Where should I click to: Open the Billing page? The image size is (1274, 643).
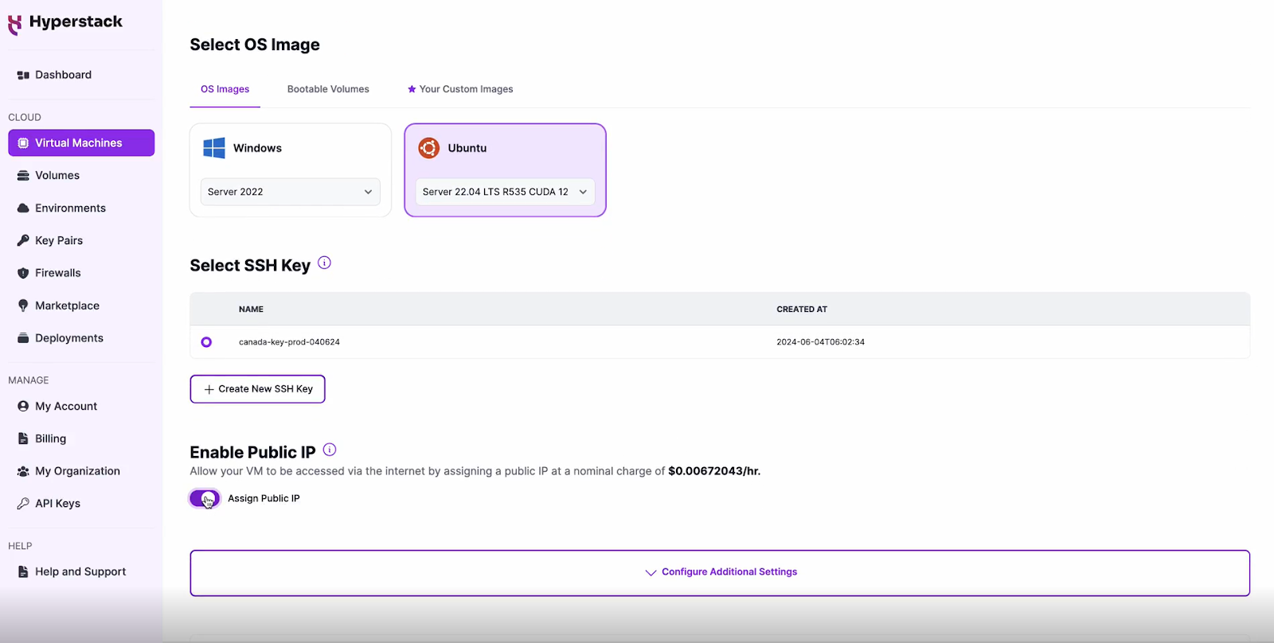[81, 438]
